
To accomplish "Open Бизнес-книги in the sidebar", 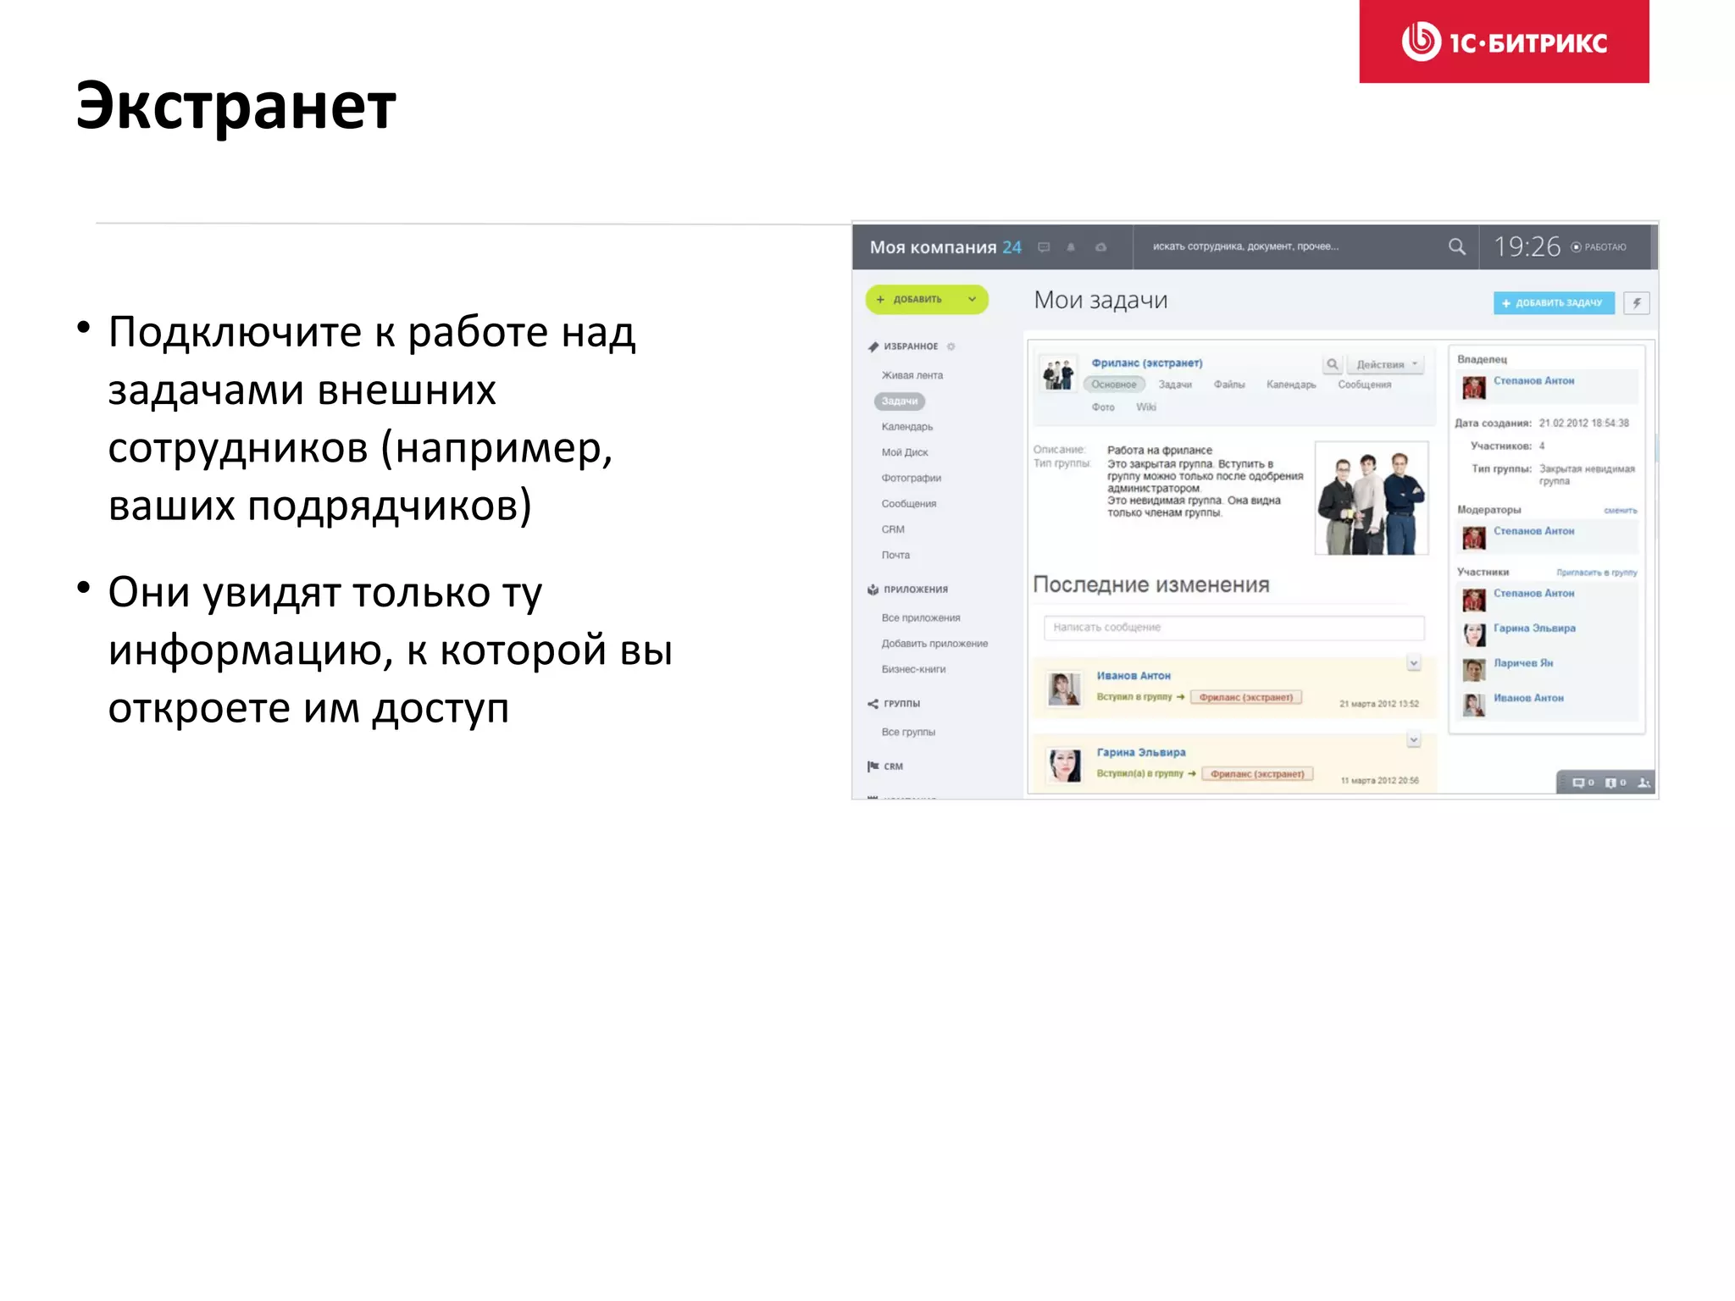I will [913, 669].
